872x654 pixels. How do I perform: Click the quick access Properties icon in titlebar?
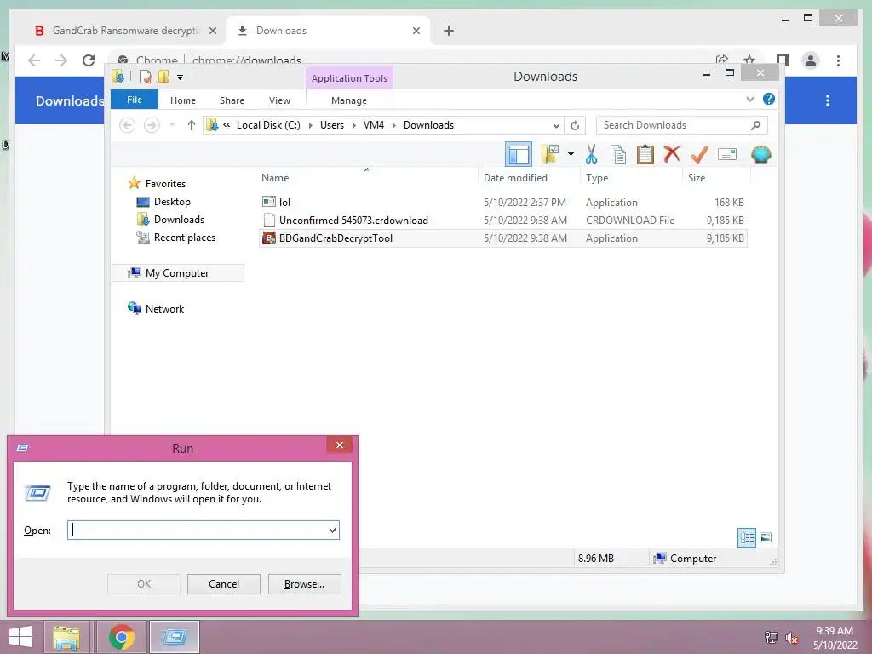146,77
